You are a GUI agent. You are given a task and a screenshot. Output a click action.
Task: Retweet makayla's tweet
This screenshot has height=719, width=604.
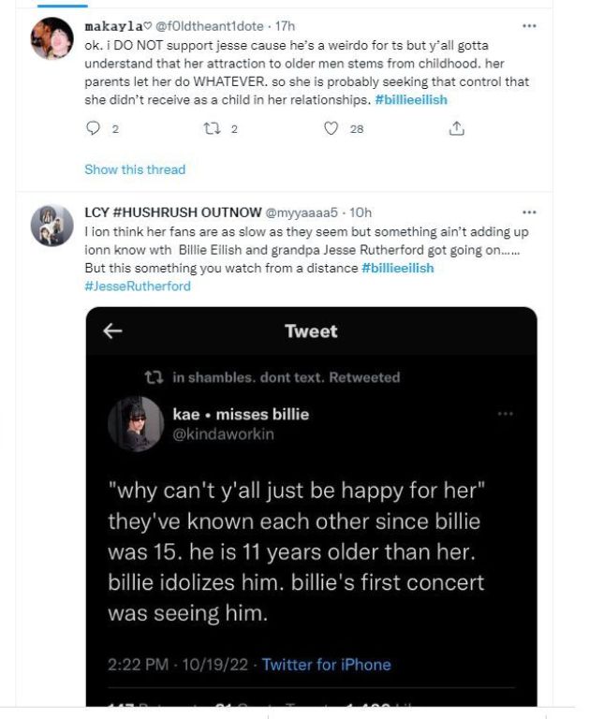[211, 130]
